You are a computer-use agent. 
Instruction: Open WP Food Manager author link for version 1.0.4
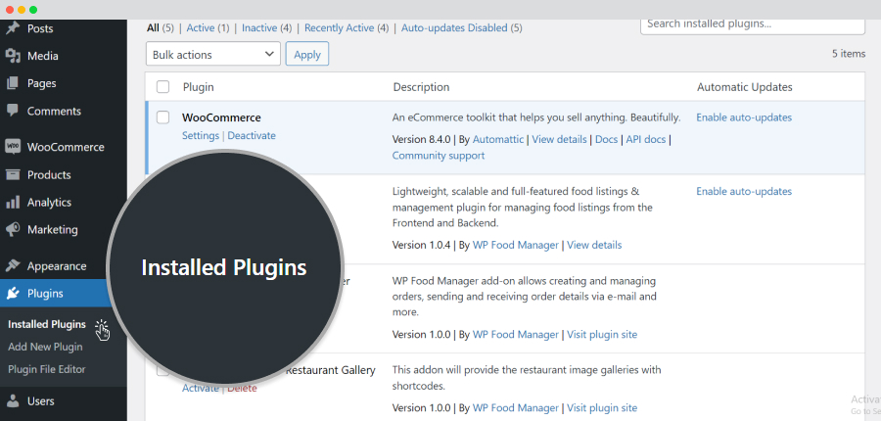[516, 245]
